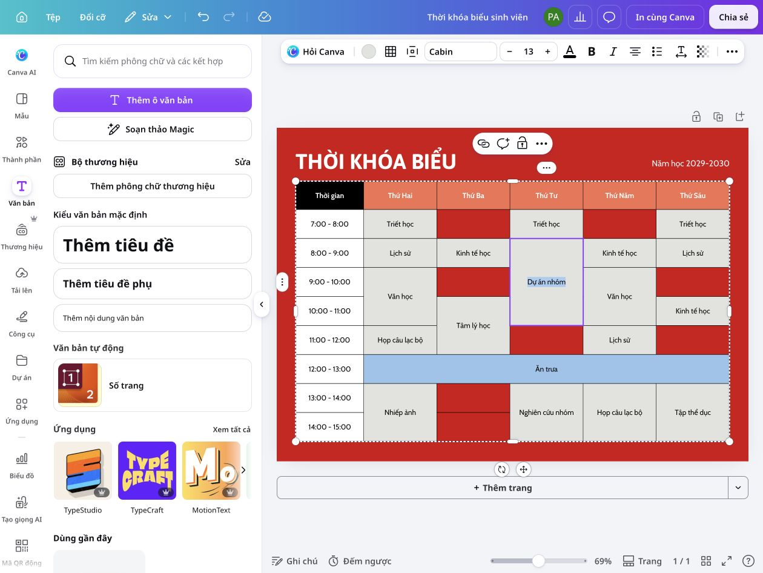Click Thêm phông chữ thương hiệu
763x573 pixels.
click(153, 186)
